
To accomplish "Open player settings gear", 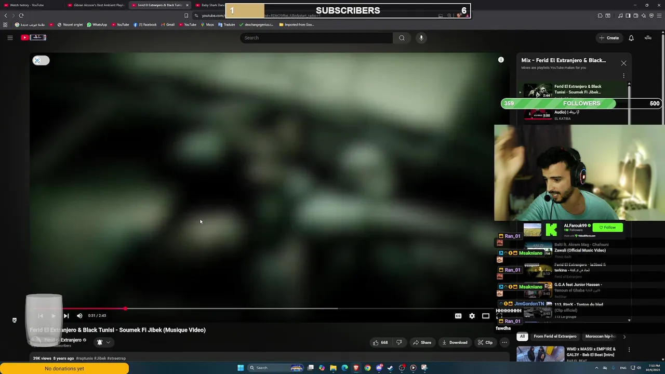I will click(x=472, y=316).
